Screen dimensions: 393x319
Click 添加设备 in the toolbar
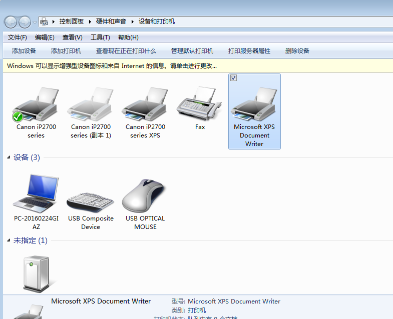point(24,51)
